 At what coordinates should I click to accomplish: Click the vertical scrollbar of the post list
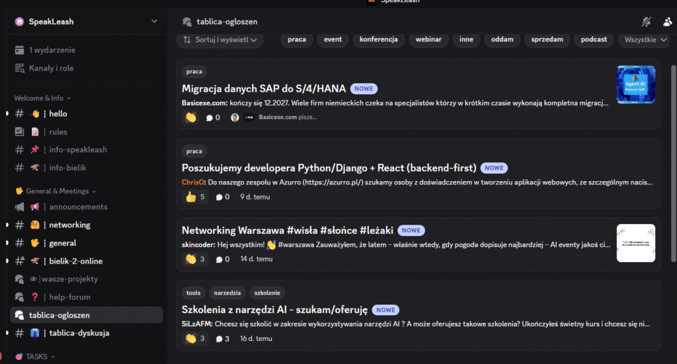click(x=674, y=163)
